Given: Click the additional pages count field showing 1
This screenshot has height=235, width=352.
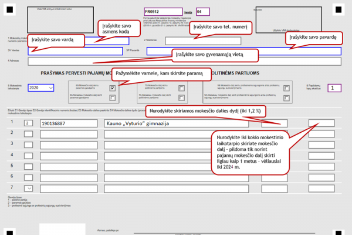Looking at the screenshot, I should coord(334,88).
